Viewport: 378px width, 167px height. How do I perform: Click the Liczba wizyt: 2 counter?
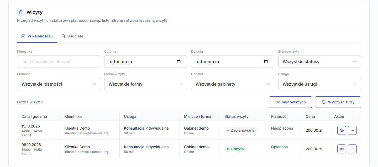click(30, 102)
